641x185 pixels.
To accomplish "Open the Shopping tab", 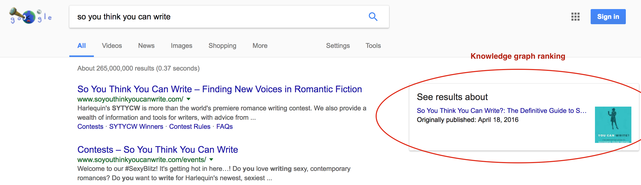I will 222,46.
